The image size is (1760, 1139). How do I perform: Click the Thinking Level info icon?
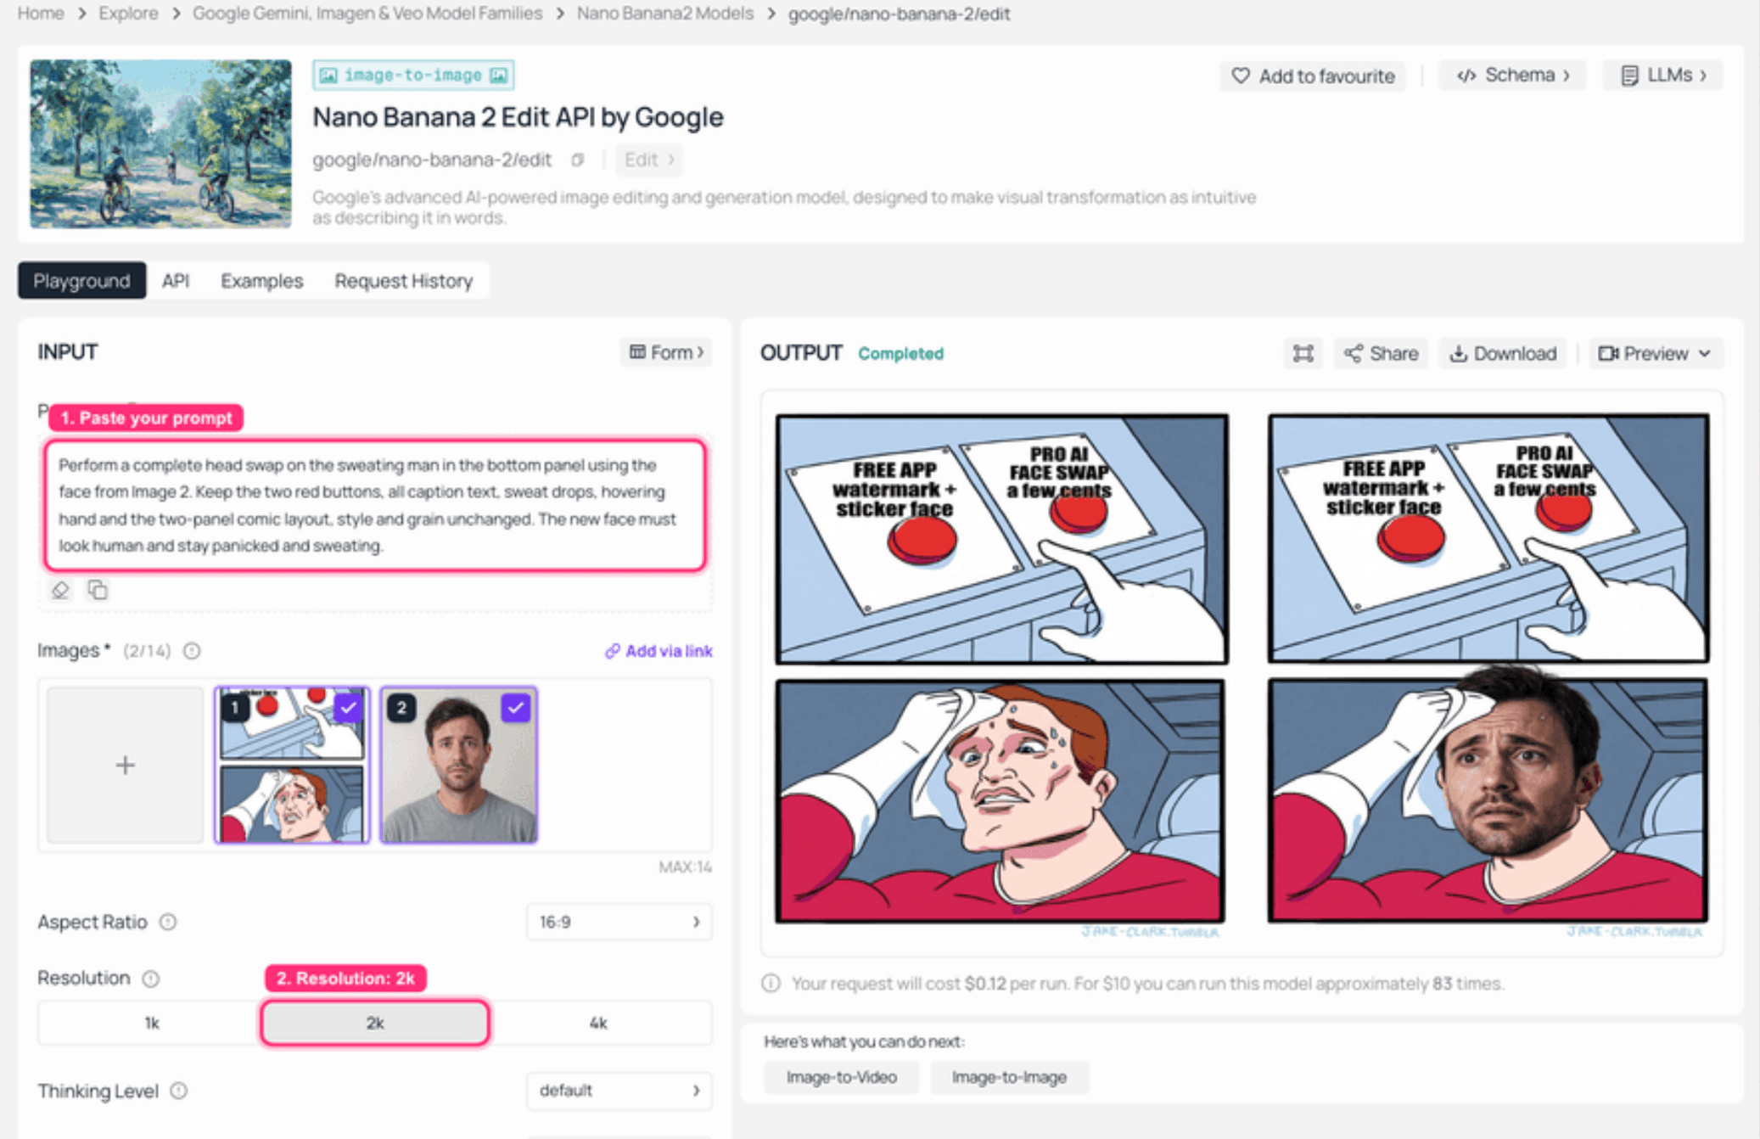coord(178,1091)
